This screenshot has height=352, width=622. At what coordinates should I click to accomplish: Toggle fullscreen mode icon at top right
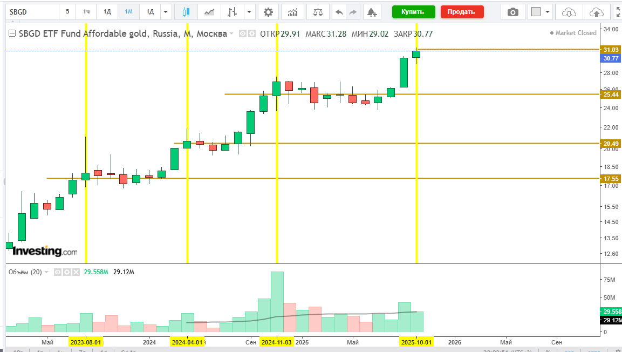pos(617,12)
